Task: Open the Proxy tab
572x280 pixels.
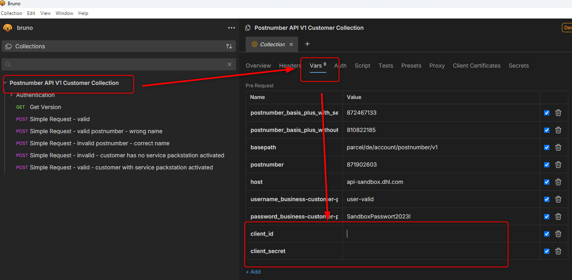Action: coord(437,66)
